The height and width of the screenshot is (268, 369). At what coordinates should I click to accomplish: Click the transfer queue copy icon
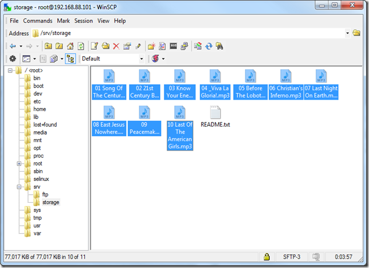[x=54, y=58]
